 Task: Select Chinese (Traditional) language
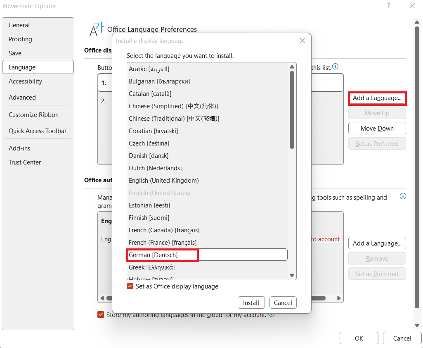(207, 119)
